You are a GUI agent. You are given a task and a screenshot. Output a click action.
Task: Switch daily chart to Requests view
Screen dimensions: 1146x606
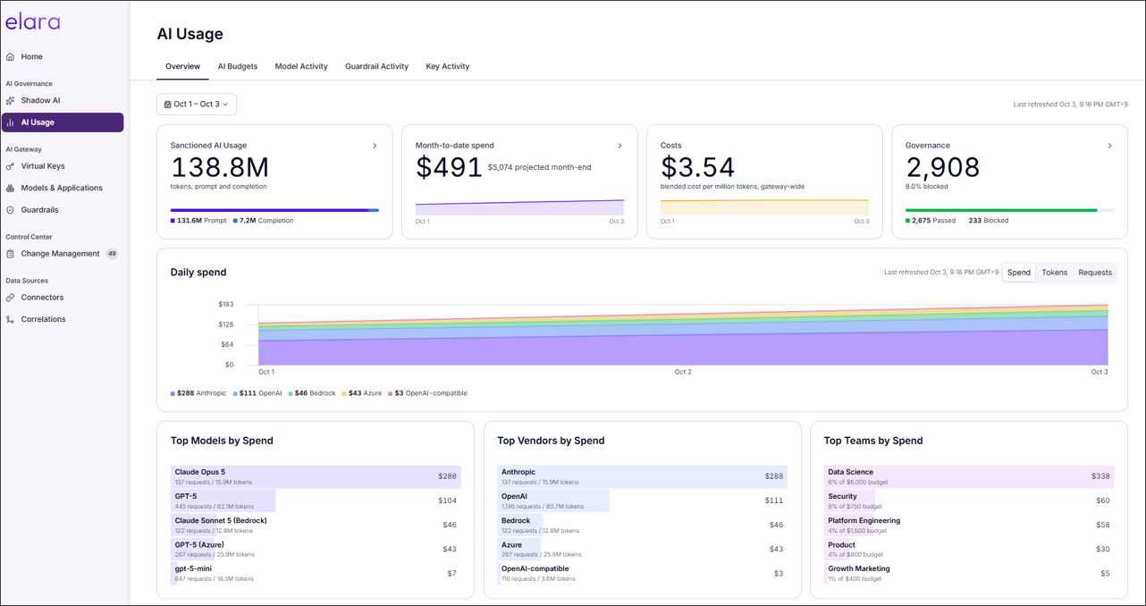(x=1095, y=273)
